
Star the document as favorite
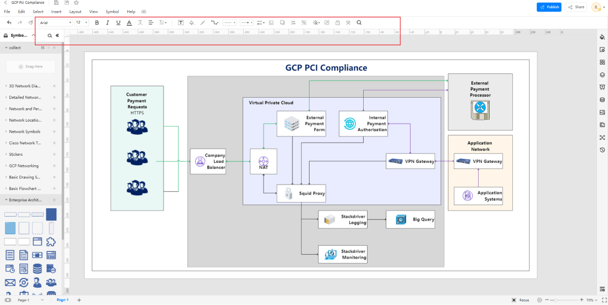pos(76,3)
